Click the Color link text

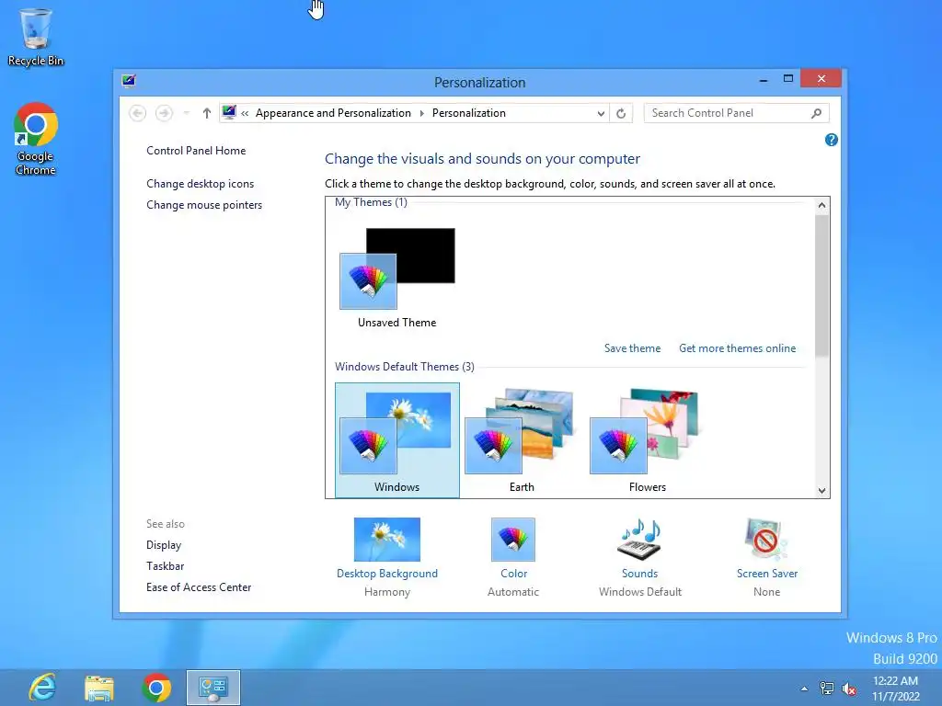(513, 574)
